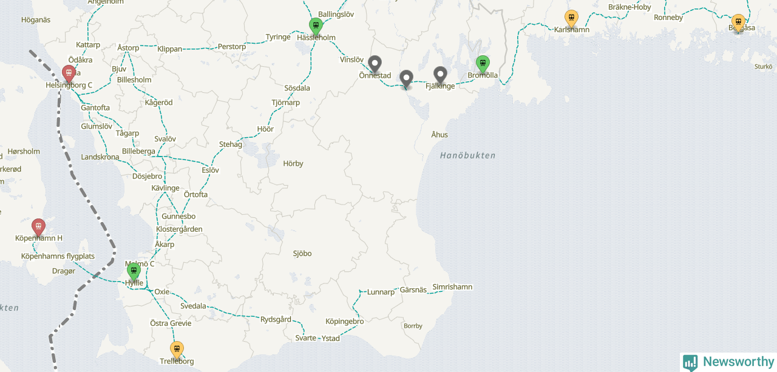Open the Newsworthy logo link

pyautogui.click(x=728, y=362)
